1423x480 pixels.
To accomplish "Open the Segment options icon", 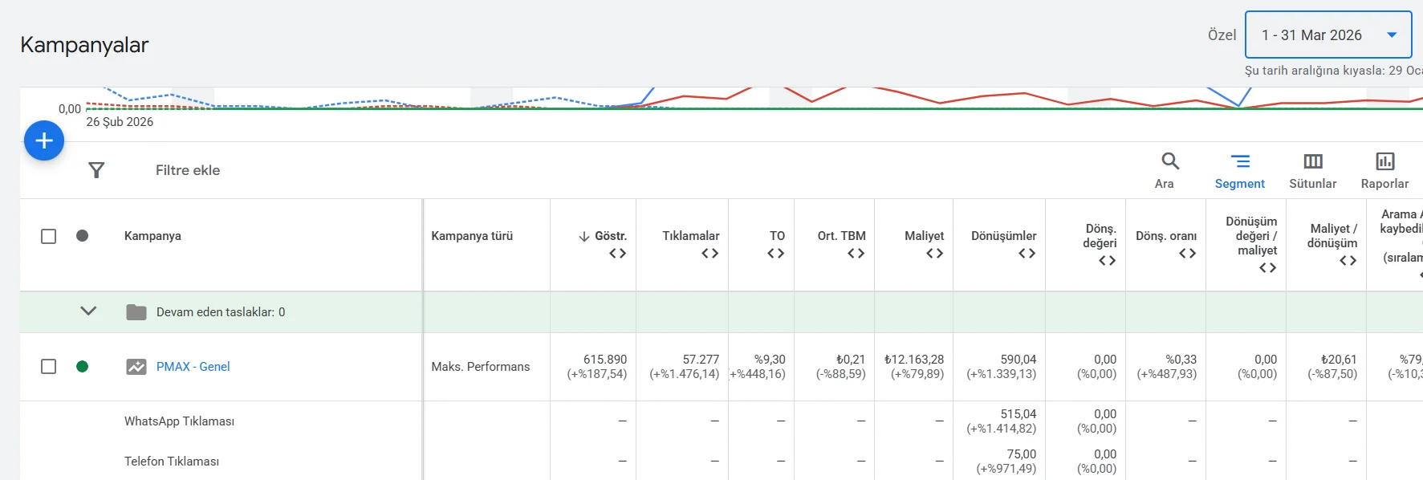I will 1240,161.
